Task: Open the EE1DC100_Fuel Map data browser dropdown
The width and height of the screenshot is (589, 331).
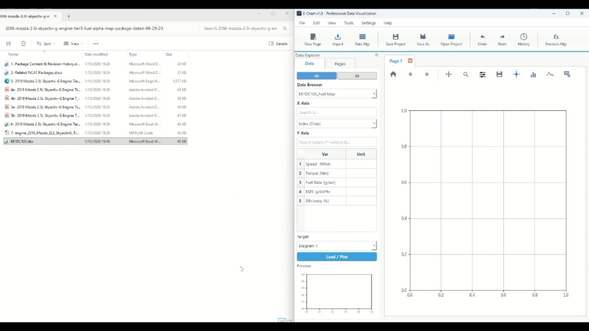Action: [336, 94]
